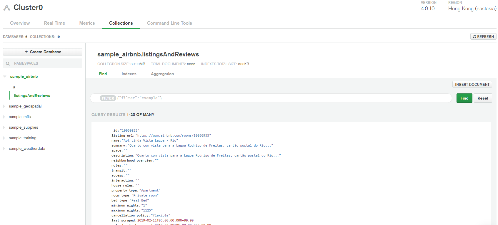The image size is (498, 225).
Task: Select the sample_mflix database name
Action: point(20,117)
